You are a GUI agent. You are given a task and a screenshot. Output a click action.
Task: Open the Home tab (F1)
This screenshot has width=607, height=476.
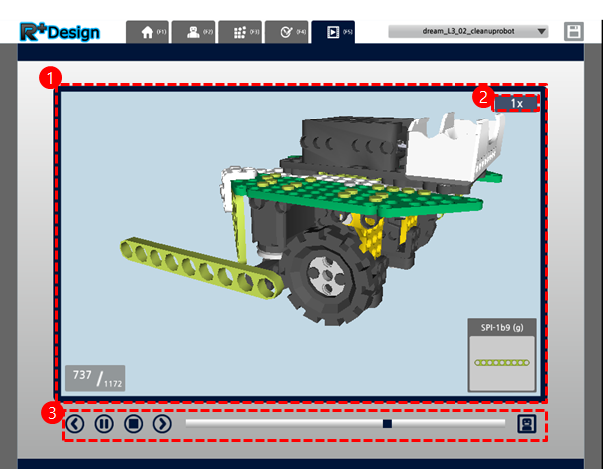[x=148, y=32]
